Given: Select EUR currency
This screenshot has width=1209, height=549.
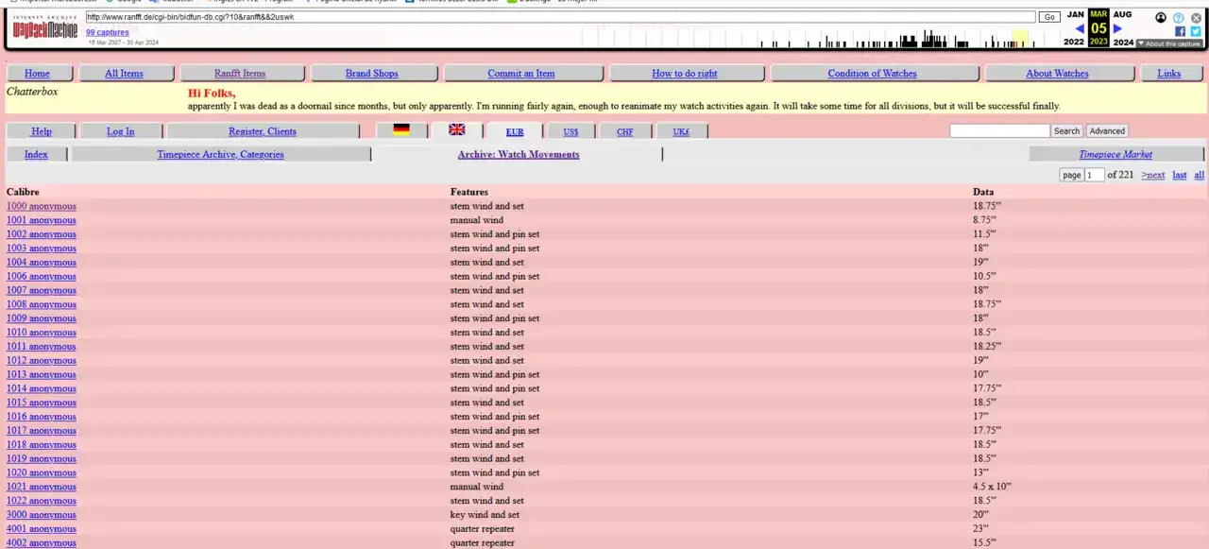Looking at the screenshot, I should coord(515,131).
